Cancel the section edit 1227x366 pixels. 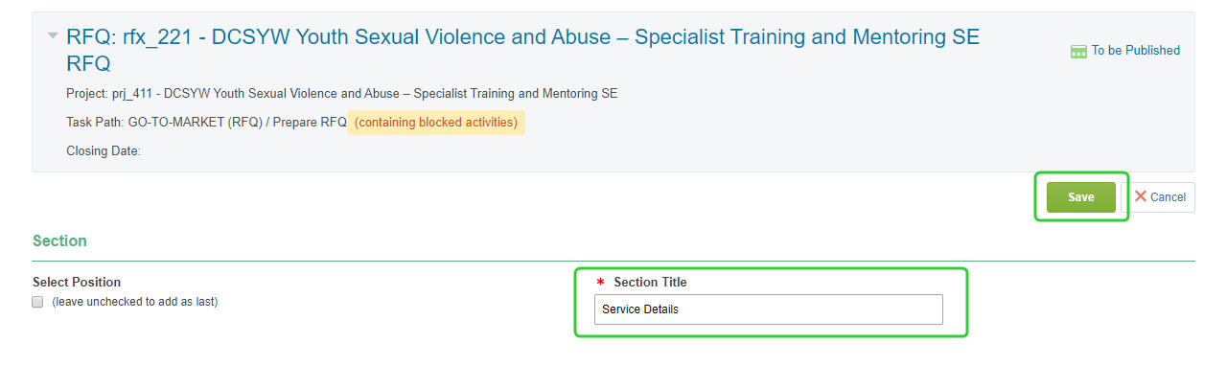click(1158, 196)
